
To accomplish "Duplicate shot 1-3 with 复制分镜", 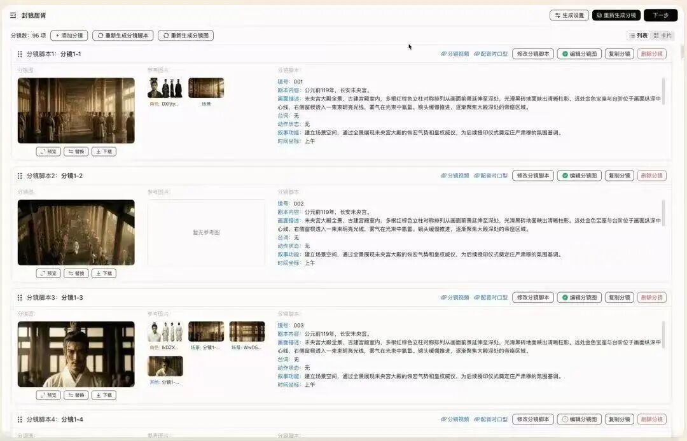I will click(618, 297).
